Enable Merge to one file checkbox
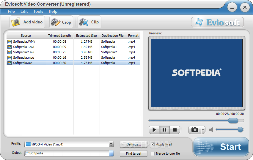This screenshot has width=253, height=160. point(153,153)
